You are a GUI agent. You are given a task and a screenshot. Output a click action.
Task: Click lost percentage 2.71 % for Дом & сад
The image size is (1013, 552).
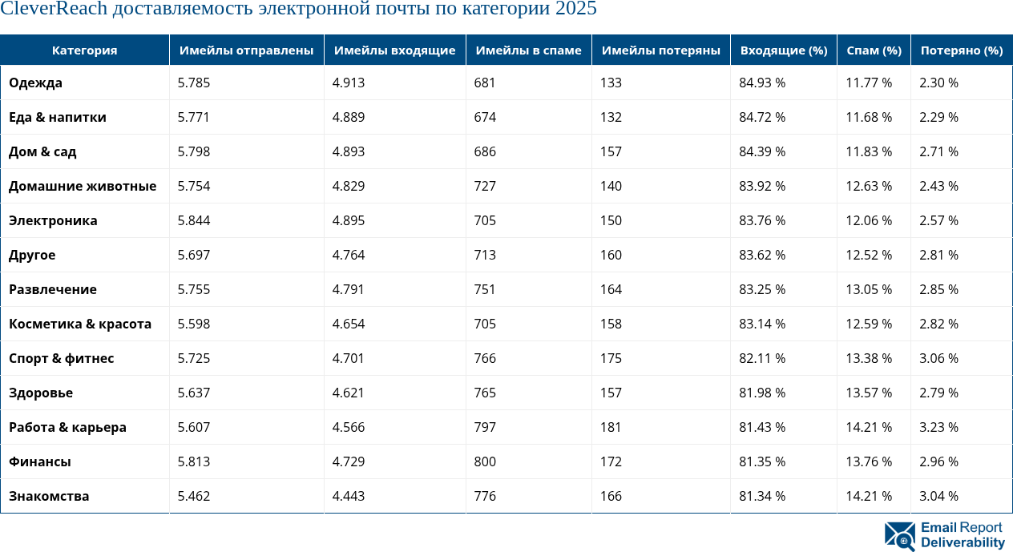[939, 151]
